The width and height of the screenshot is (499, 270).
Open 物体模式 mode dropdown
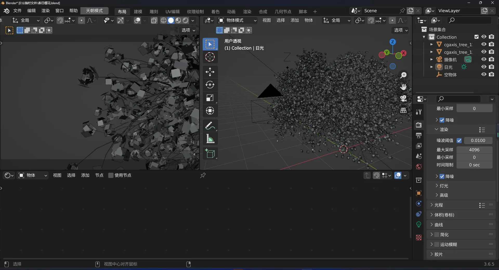click(237, 20)
